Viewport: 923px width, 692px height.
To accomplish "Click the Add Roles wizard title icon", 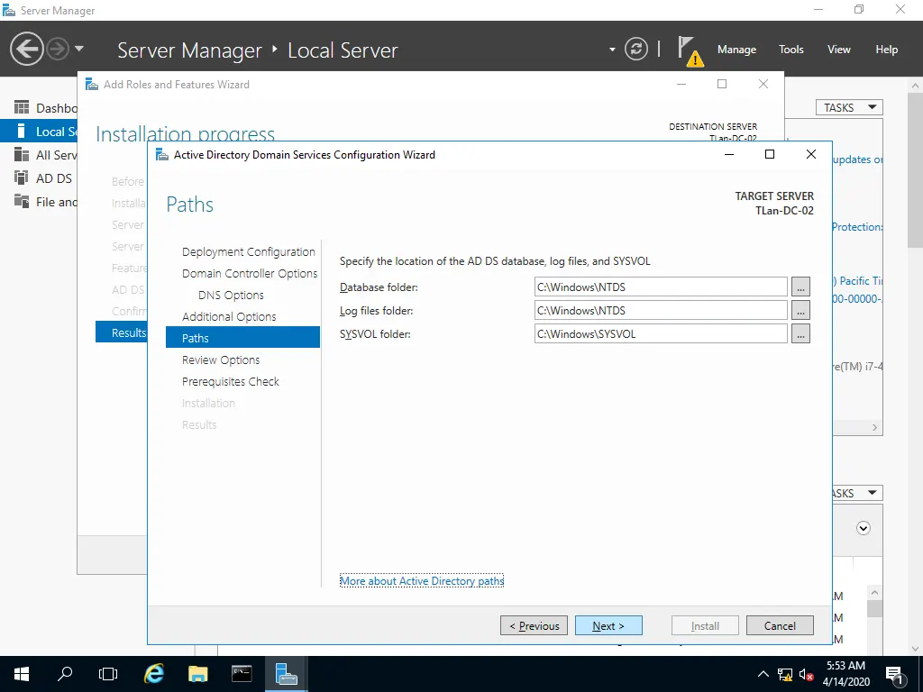I will pyautogui.click(x=92, y=84).
